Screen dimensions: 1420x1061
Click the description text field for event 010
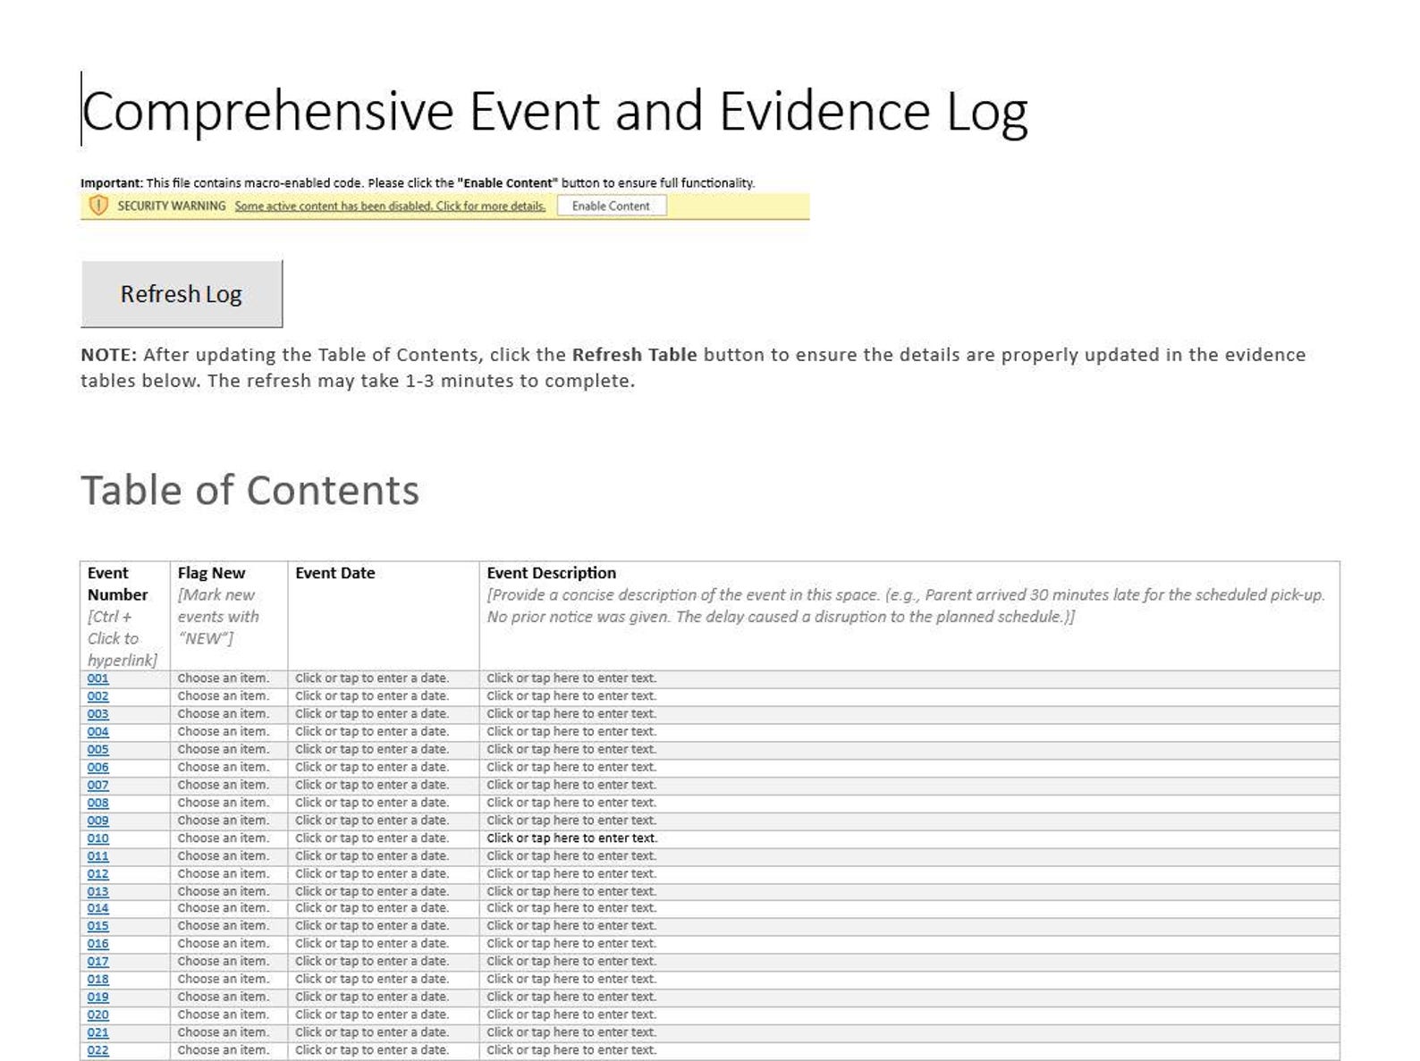(x=571, y=838)
